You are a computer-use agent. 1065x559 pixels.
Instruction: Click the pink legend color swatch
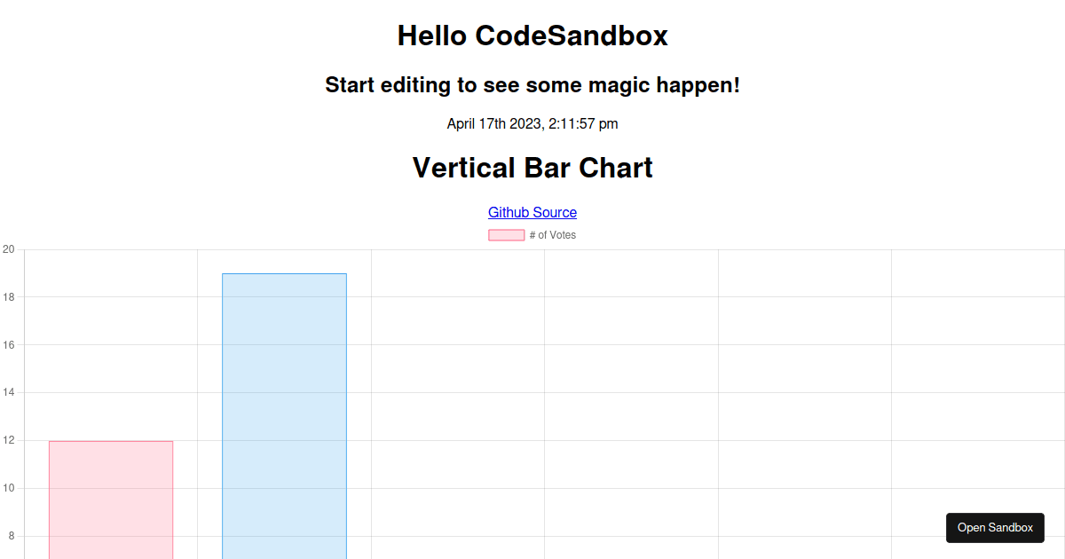[506, 234]
